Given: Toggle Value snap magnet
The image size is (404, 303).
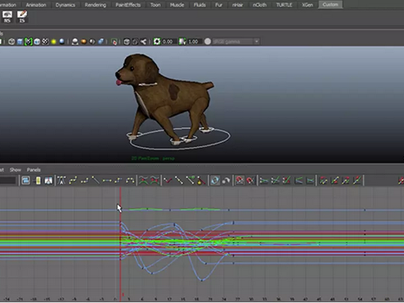Looking at the screenshot, I should (250, 180).
